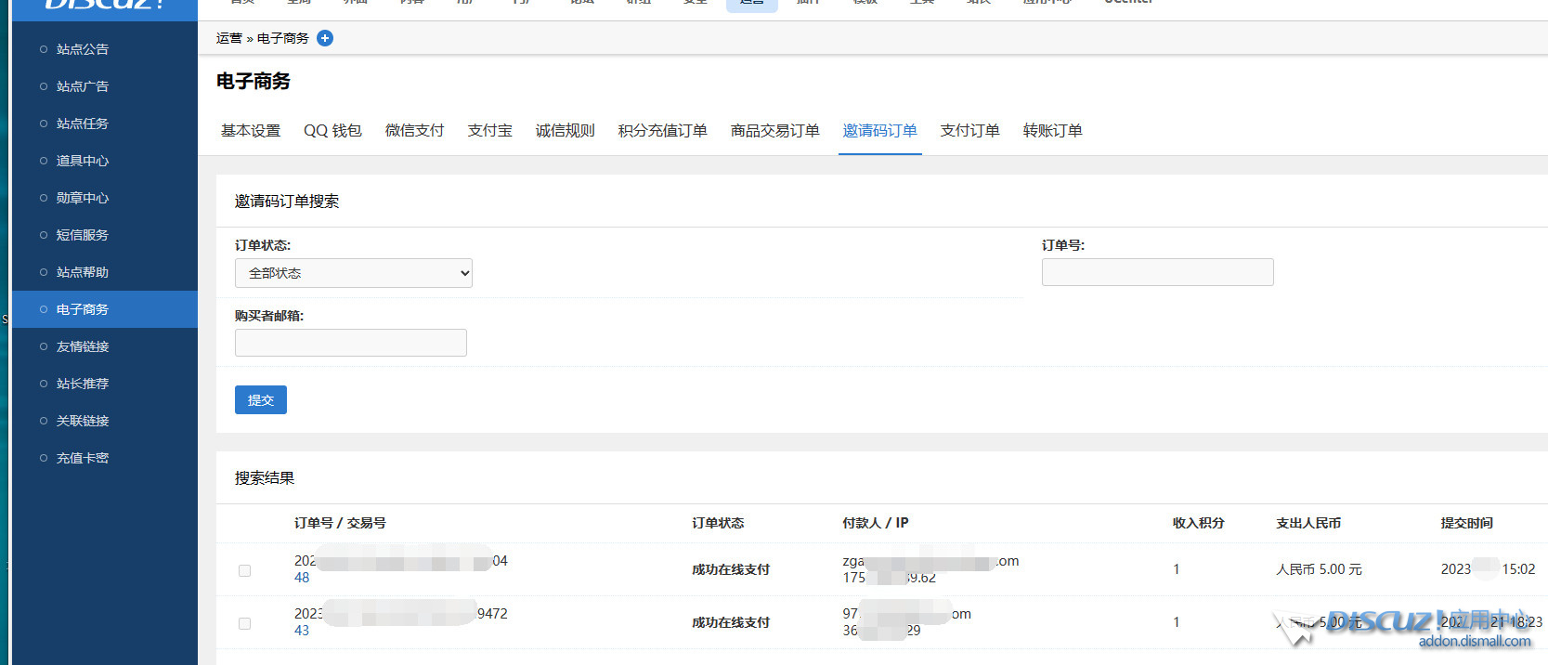Open 短信服务 in the sidebar

[83, 235]
